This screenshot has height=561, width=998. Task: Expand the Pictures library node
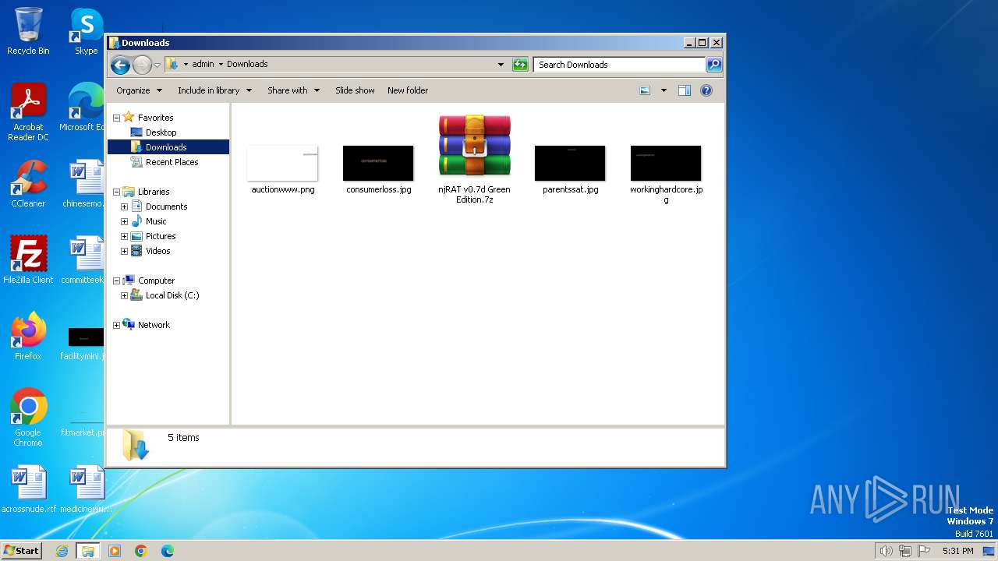point(124,236)
